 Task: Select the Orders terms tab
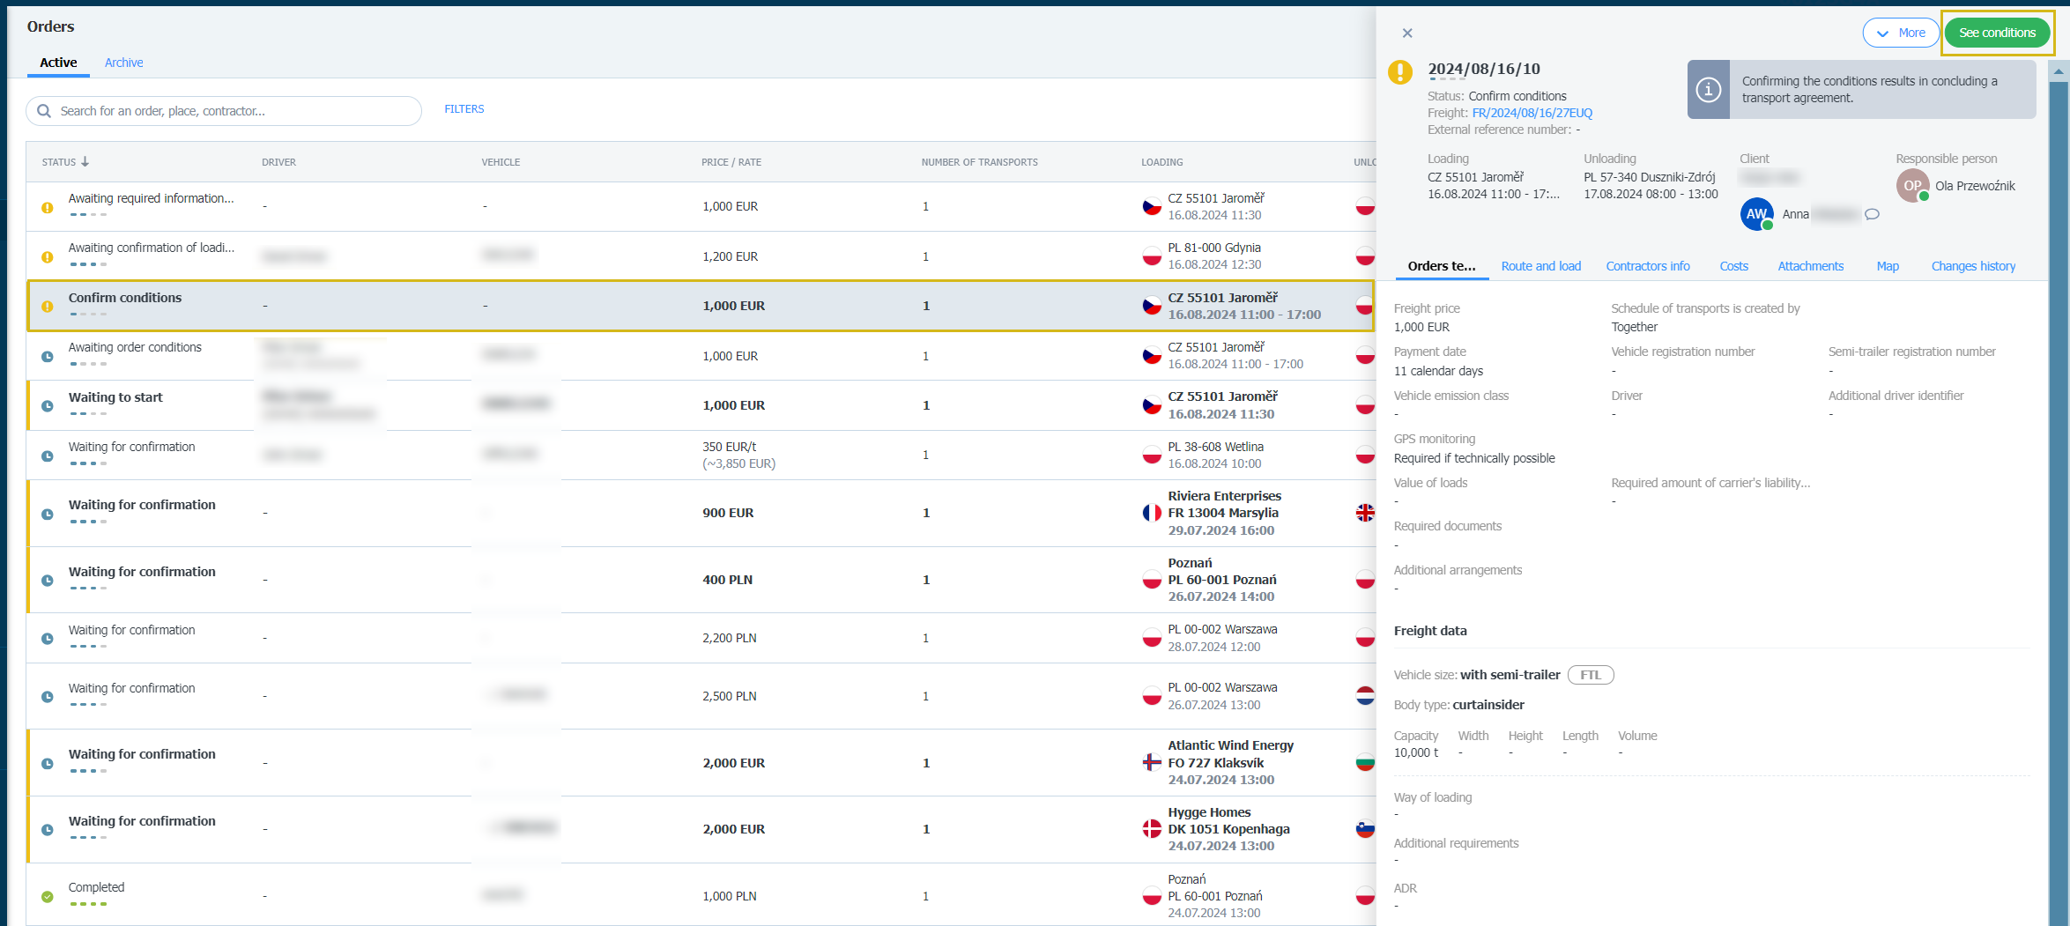point(1442,266)
